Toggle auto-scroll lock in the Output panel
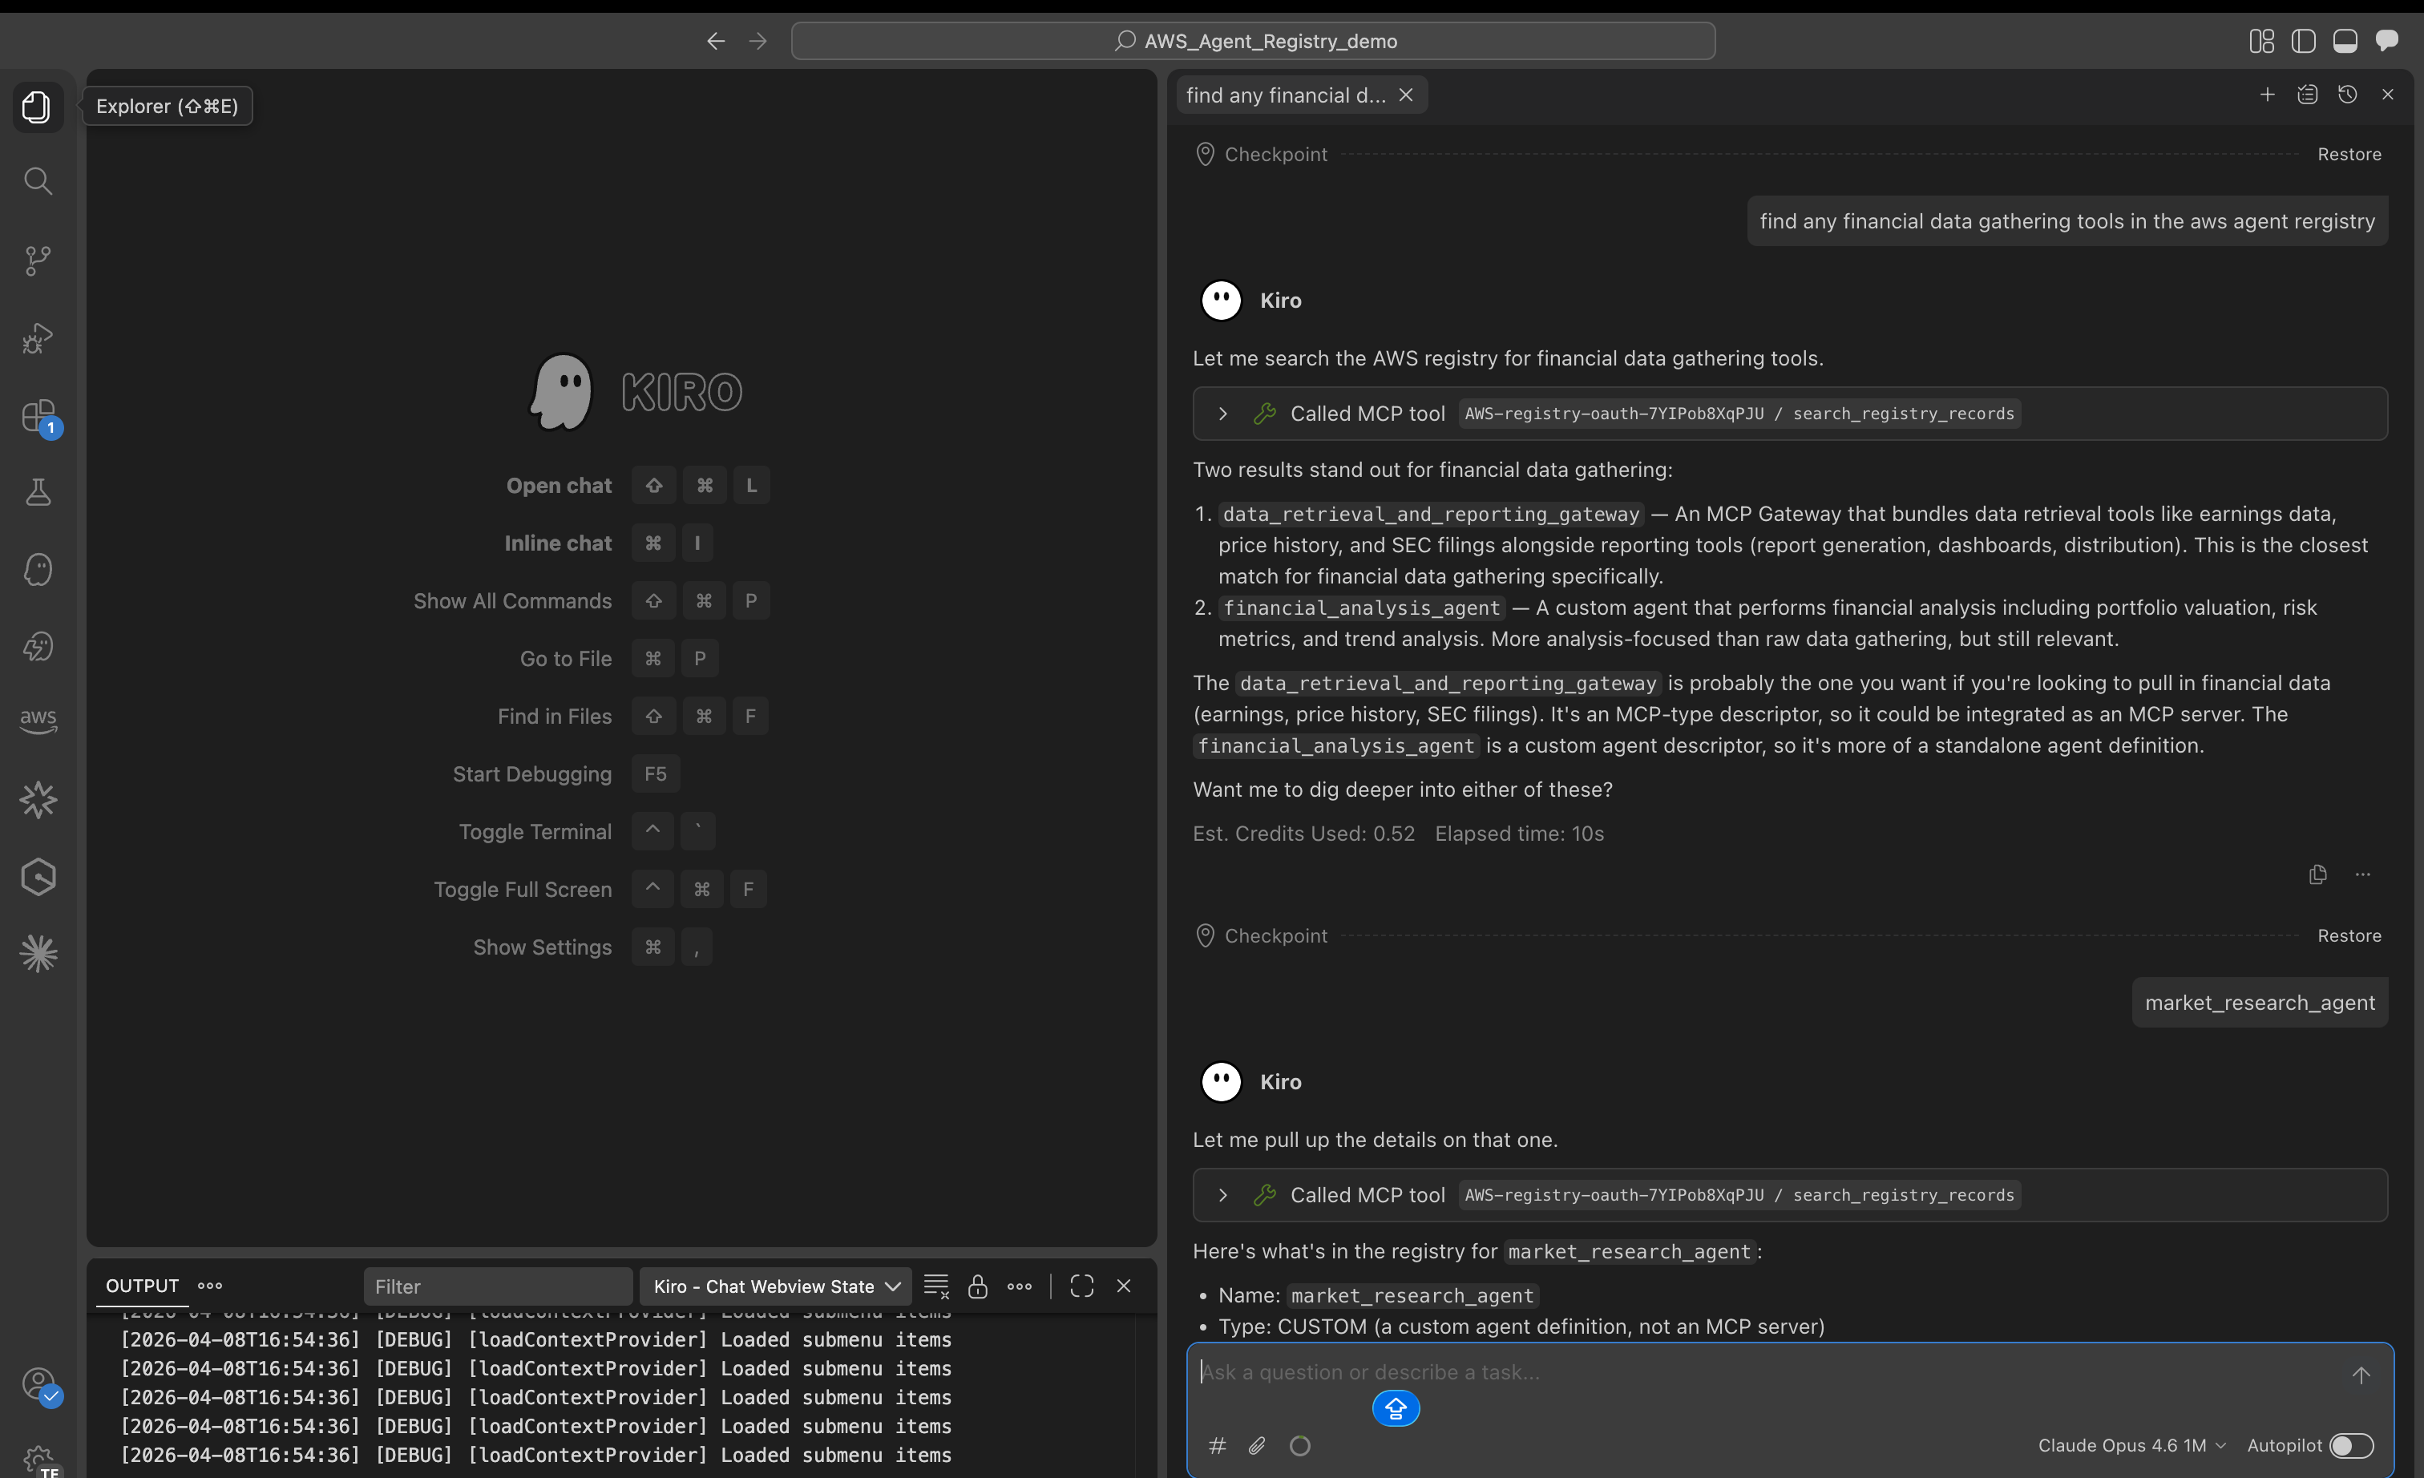The height and width of the screenshot is (1478, 2424). point(978,1286)
